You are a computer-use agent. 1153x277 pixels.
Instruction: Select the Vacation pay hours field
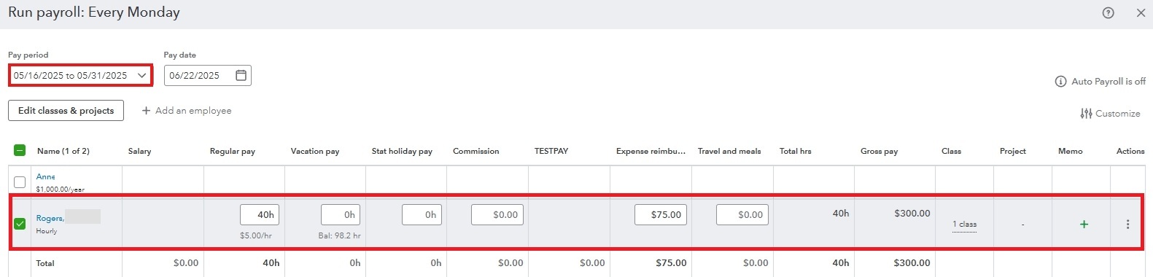pyautogui.click(x=341, y=214)
